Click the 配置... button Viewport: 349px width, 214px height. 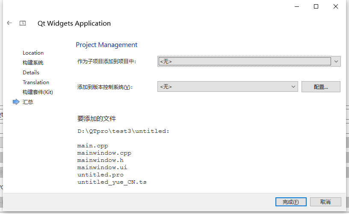point(321,87)
